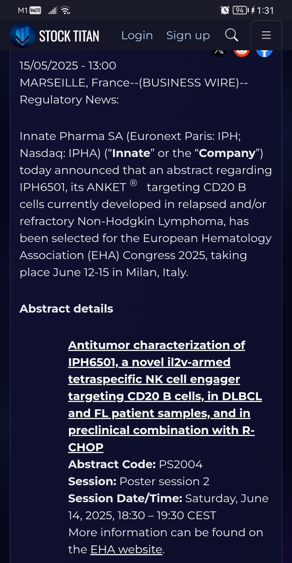Tap the search magnifier icon

(231, 35)
